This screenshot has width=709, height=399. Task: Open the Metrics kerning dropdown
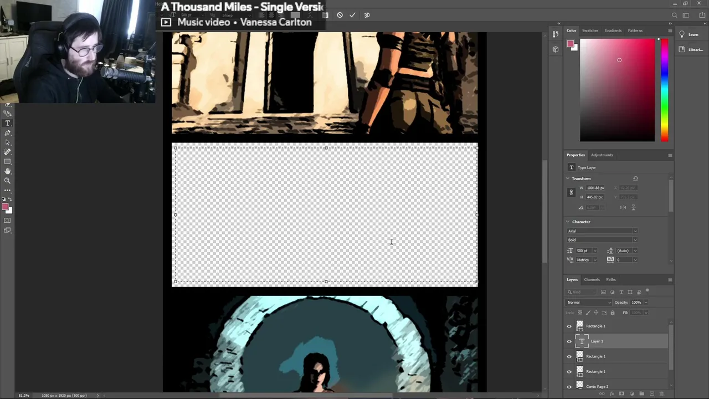click(595, 260)
